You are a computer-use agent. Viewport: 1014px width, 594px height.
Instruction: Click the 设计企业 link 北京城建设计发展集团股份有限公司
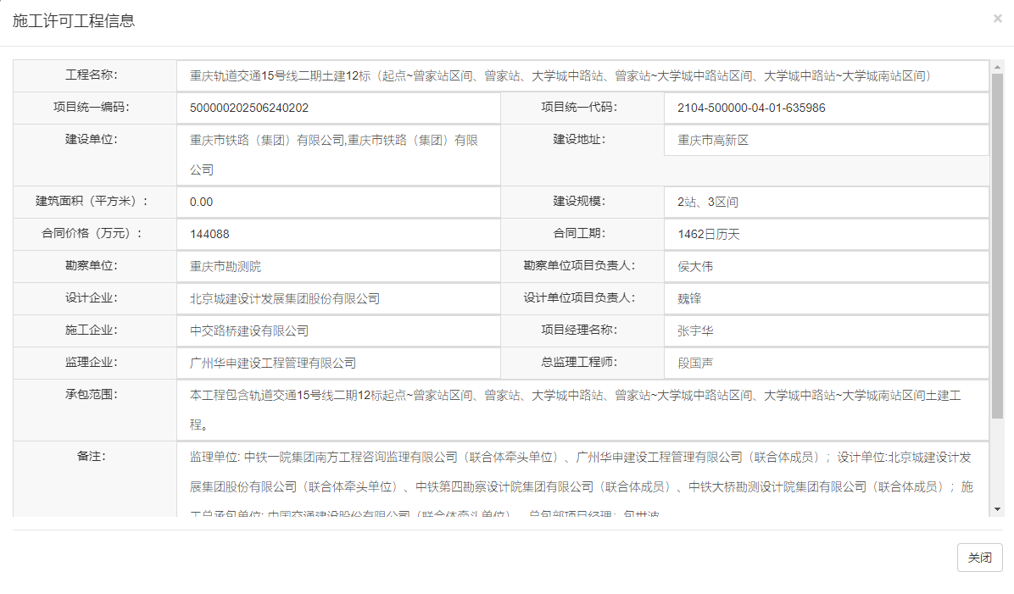point(283,298)
